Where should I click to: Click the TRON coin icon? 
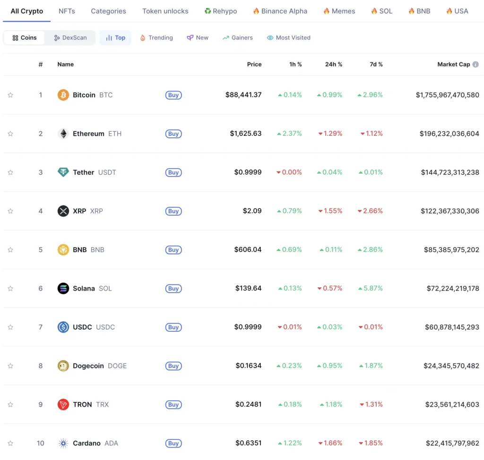63,404
